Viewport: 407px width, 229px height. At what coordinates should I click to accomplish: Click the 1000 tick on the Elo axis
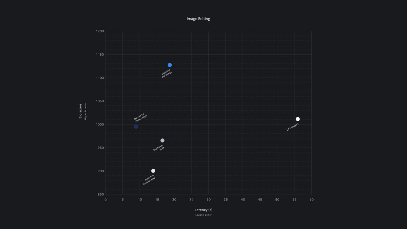100,125
